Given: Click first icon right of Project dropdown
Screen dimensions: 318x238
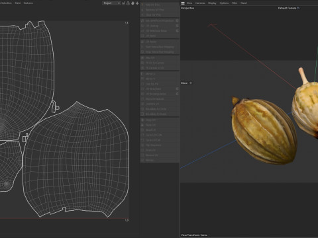Looking at the screenshot, I should 123,3.
